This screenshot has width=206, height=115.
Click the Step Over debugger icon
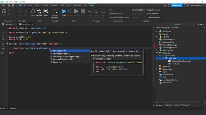[96, 11]
